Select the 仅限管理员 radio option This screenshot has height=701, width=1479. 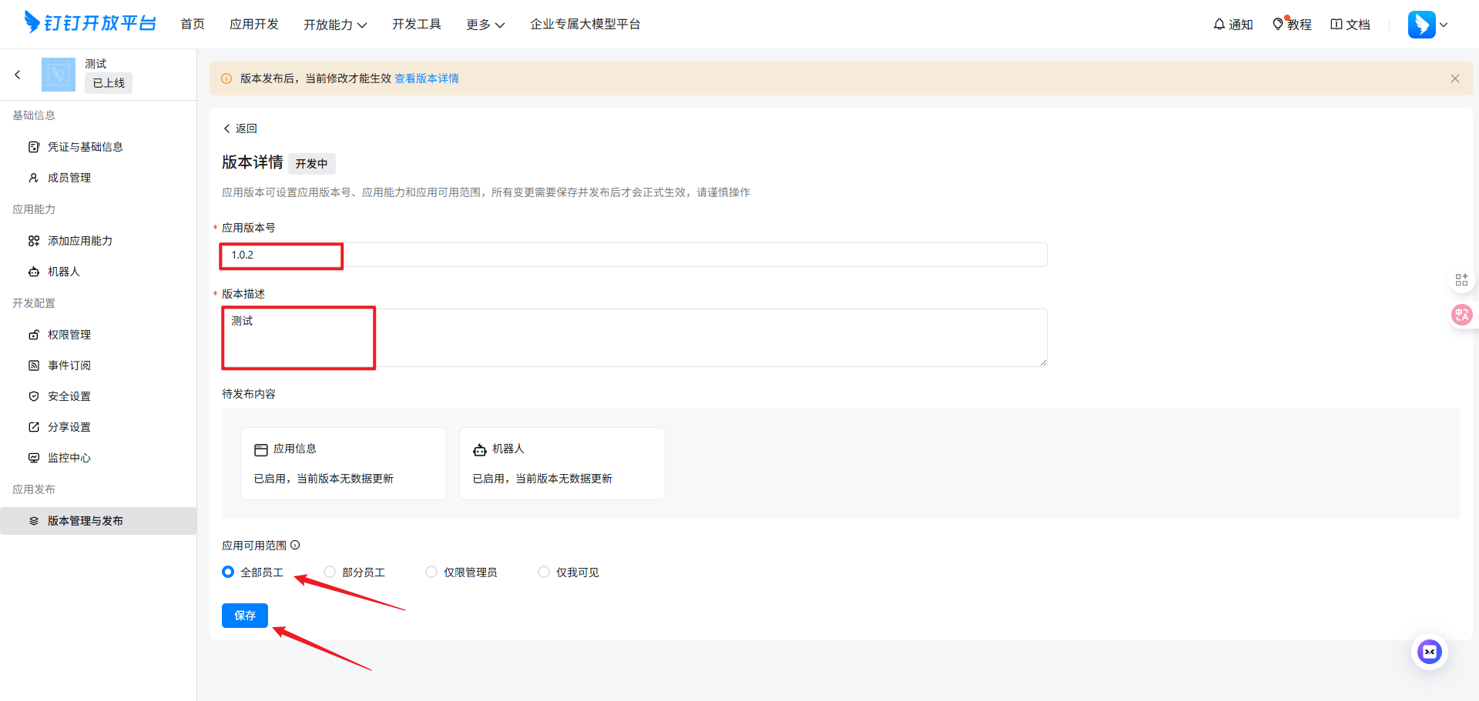pyautogui.click(x=432, y=572)
